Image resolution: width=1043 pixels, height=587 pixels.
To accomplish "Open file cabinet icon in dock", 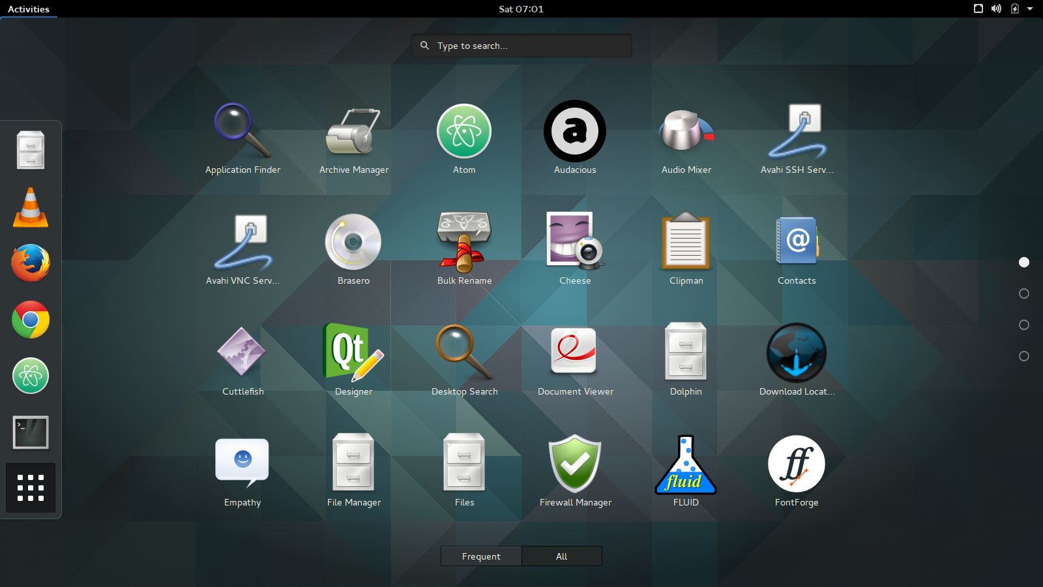I will coord(31,150).
